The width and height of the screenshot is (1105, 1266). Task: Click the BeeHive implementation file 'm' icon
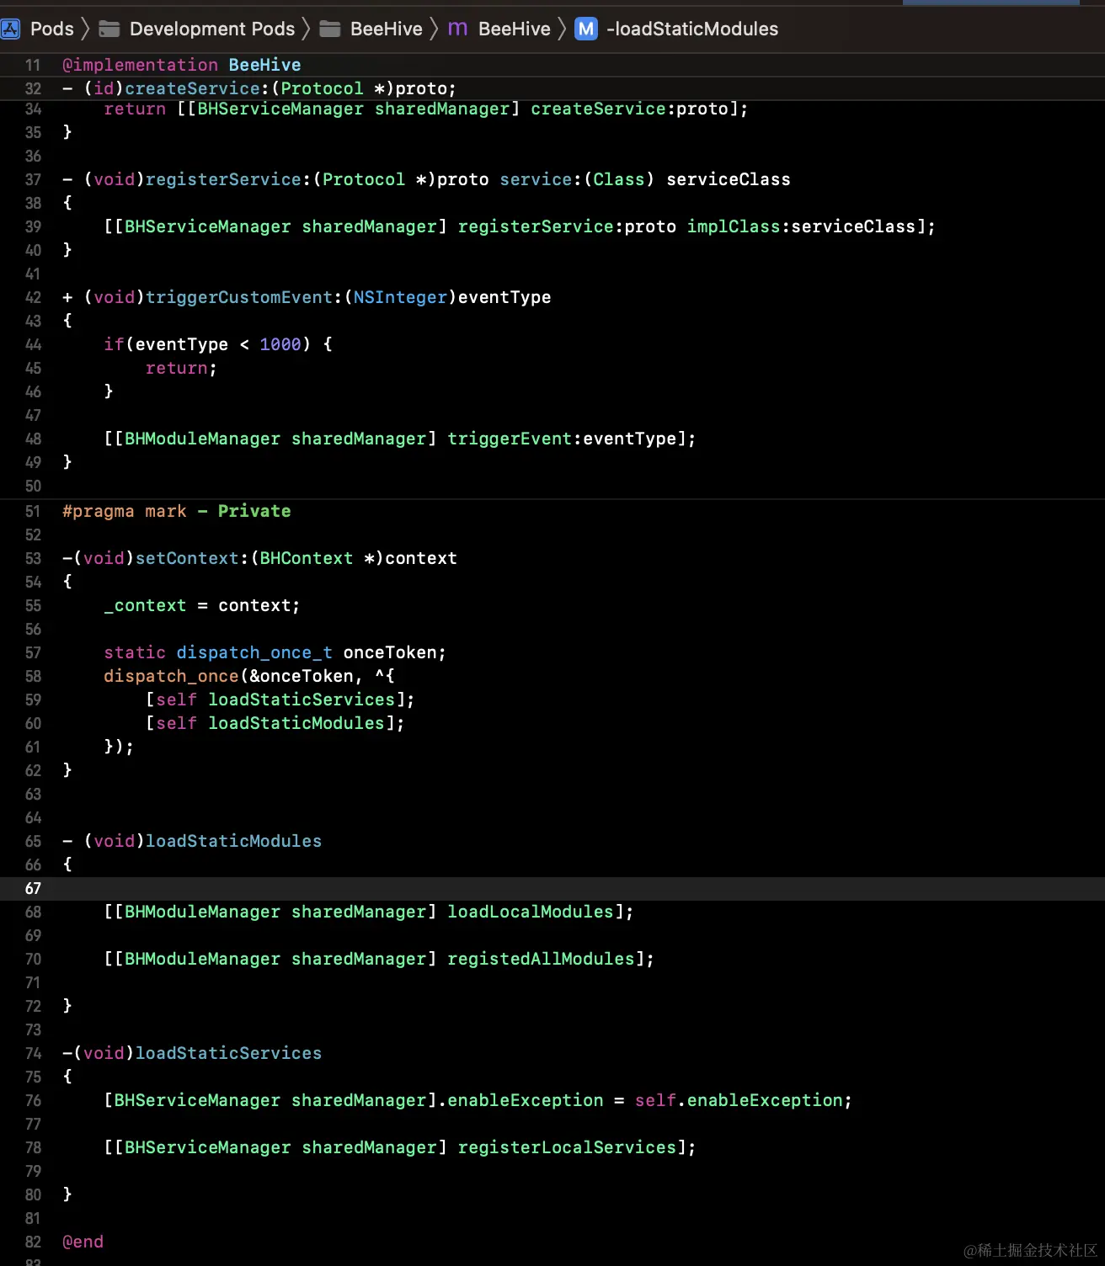tap(457, 29)
